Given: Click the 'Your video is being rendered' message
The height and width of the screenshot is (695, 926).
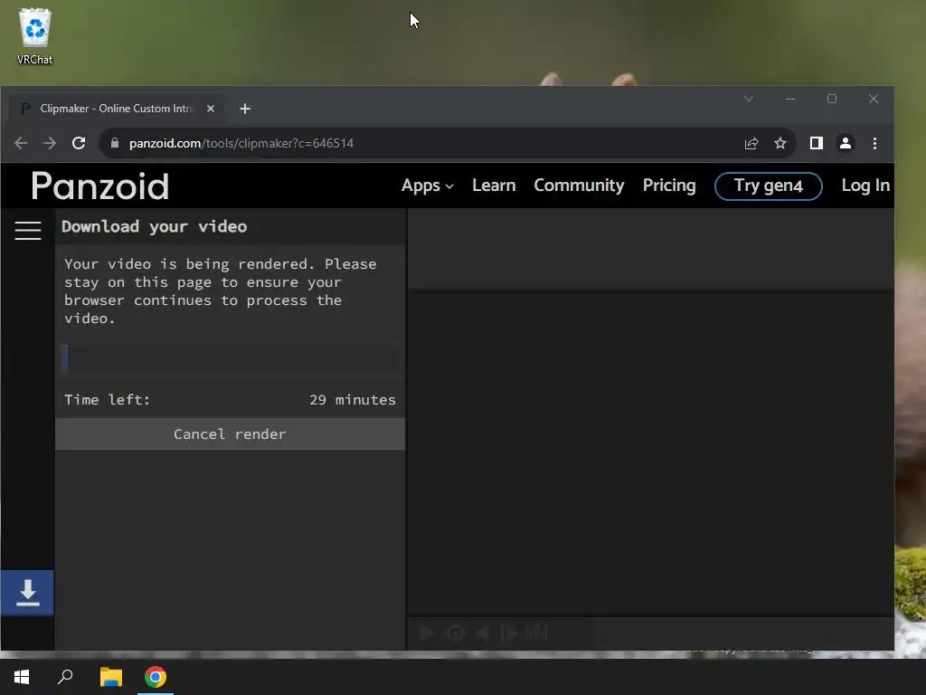Looking at the screenshot, I should click(x=221, y=291).
